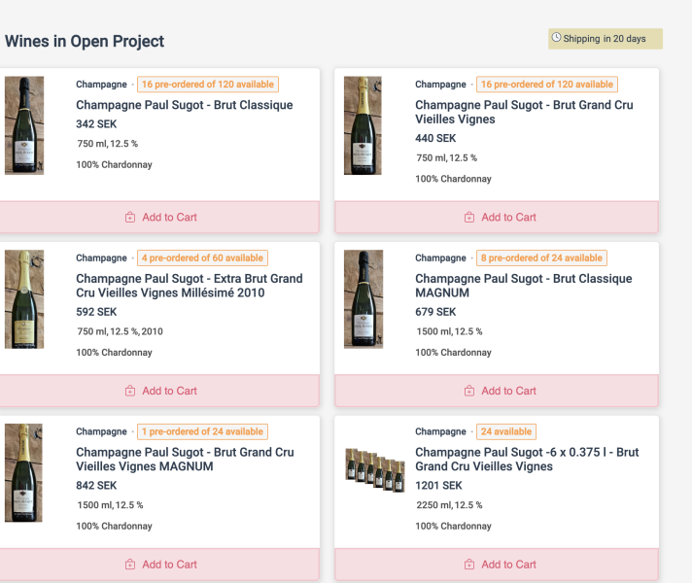Screen dimensions: 692x583
Task: Add Brut Grand Cru Vieilles Vignes 440 SEK to cart
Action: 497,217
